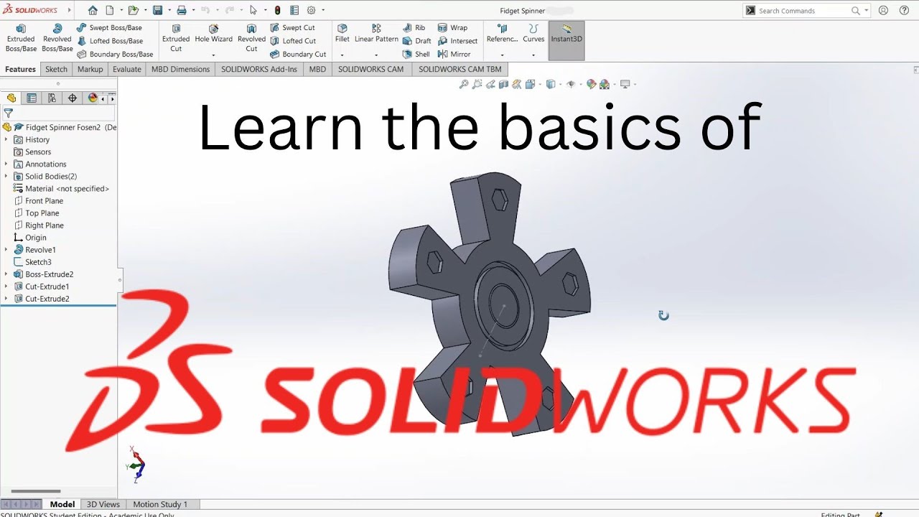Print the document
Screen dimensions: 919x517
tap(182, 10)
